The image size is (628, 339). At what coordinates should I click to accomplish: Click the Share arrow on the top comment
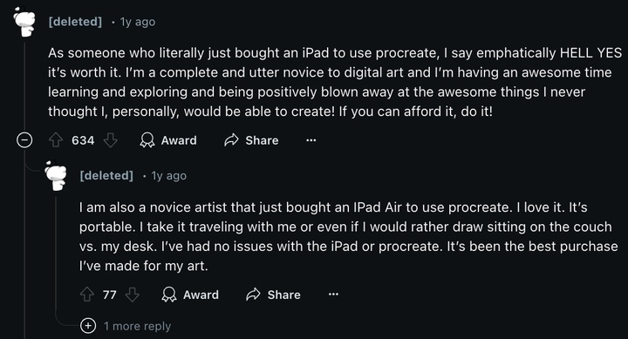[231, 140]
